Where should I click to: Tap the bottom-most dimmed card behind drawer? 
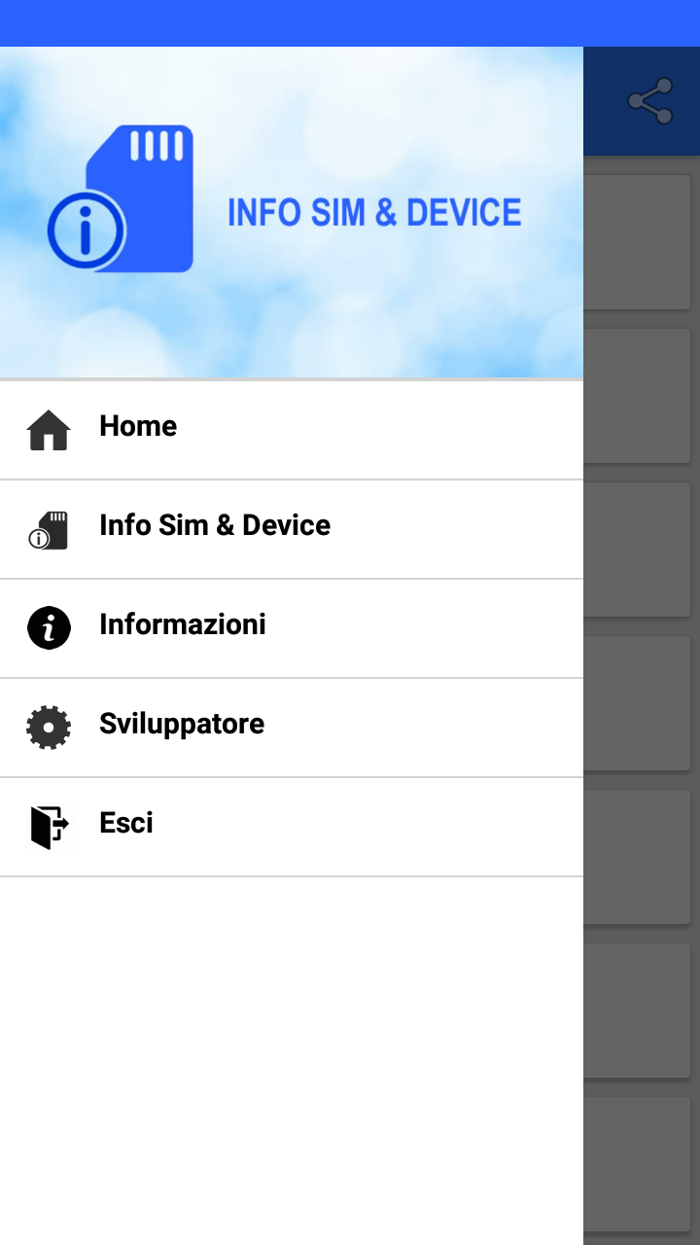tap(637, 1165)
